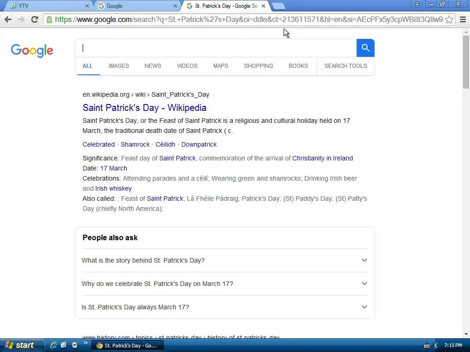
Task: Follow the 17 March date link
Action: [x=114, y=168]
